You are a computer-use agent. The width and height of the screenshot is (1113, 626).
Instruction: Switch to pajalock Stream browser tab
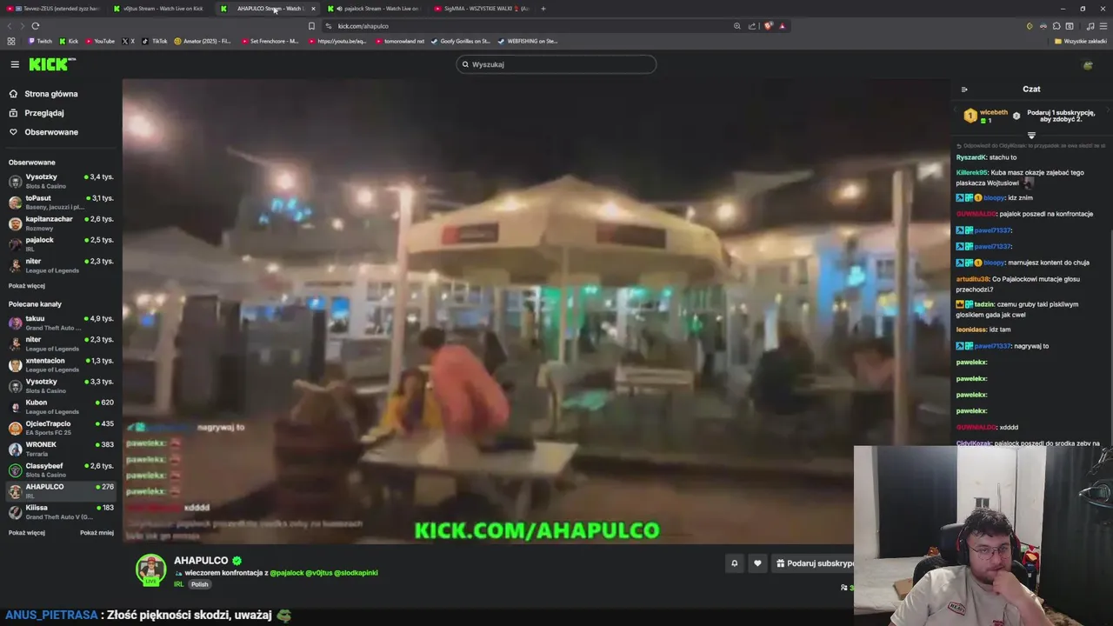375,9
